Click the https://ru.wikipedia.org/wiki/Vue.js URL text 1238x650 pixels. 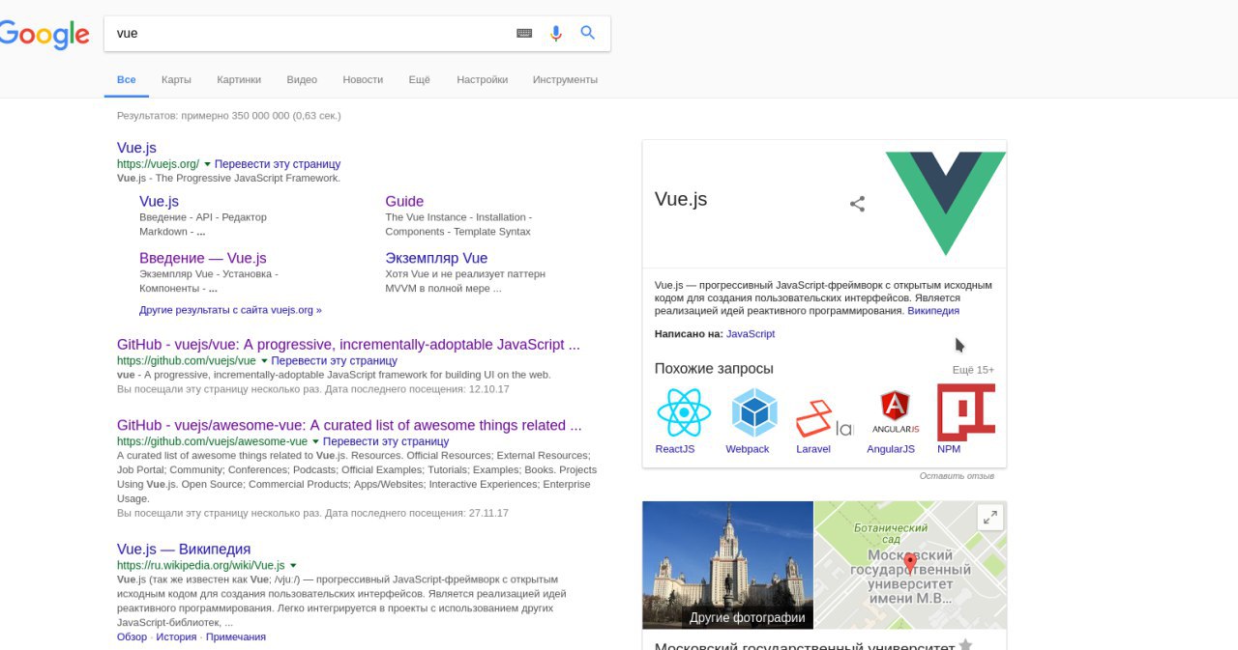coord(201,565)
